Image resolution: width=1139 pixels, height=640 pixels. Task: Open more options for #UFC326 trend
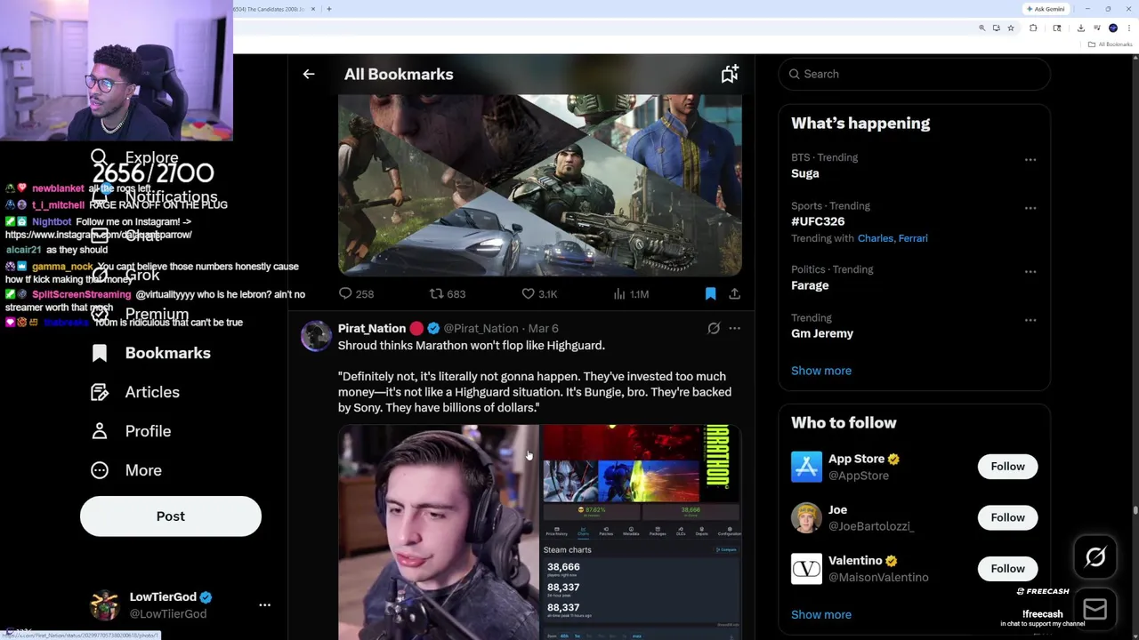coord(1030,208)
